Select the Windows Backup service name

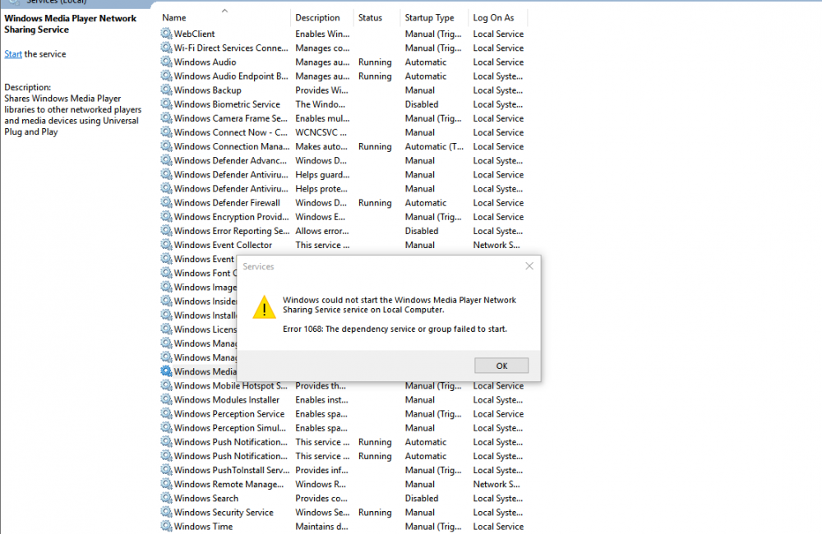click(x=208, y=90)
